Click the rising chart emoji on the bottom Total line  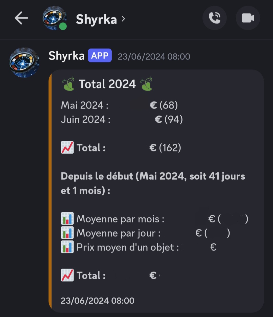coord(67,275)
